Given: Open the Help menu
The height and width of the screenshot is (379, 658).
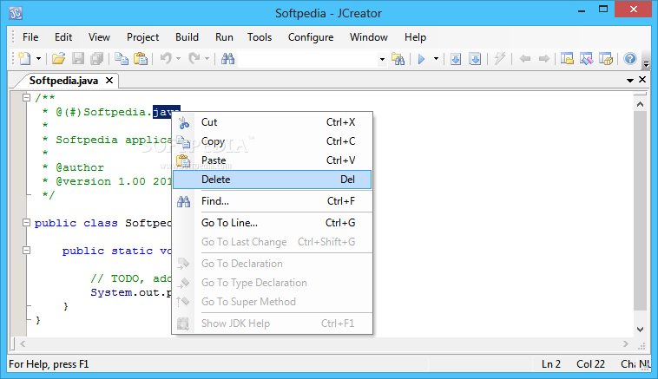Looking at the screenshot, I should (415, 37).
